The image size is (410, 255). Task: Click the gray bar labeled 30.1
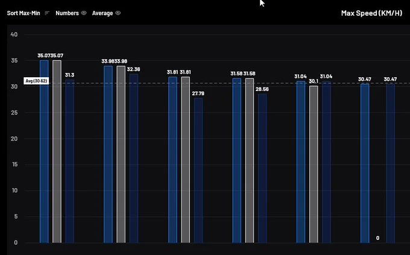[x=314, y=164]
